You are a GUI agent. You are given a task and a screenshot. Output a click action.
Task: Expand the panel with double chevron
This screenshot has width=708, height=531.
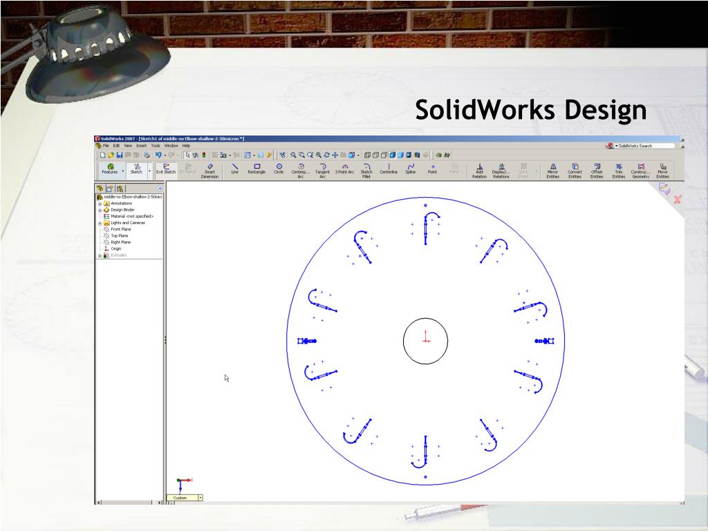pos(160,188)
